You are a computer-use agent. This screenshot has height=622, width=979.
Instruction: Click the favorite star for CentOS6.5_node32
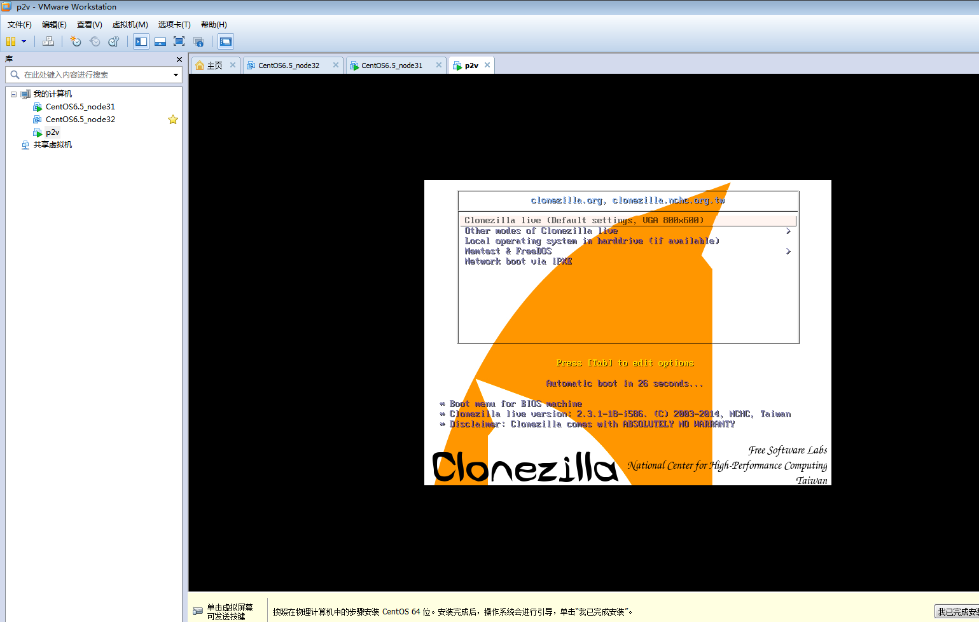pyautogui.click(x=173, y=120)
